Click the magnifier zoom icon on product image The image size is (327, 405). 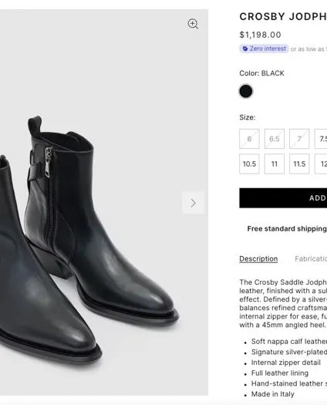(x=193, y=24)
